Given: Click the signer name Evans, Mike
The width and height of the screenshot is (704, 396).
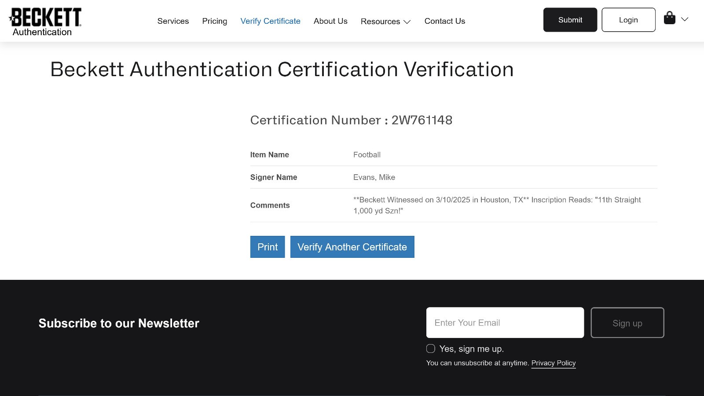Looking at the screenshot, I should click(x=374, y=177).
